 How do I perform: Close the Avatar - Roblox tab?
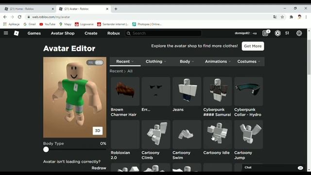(107, 9)
